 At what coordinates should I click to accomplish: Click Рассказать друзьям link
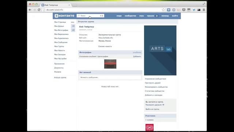pyautogui.click(x=155, y=105)
